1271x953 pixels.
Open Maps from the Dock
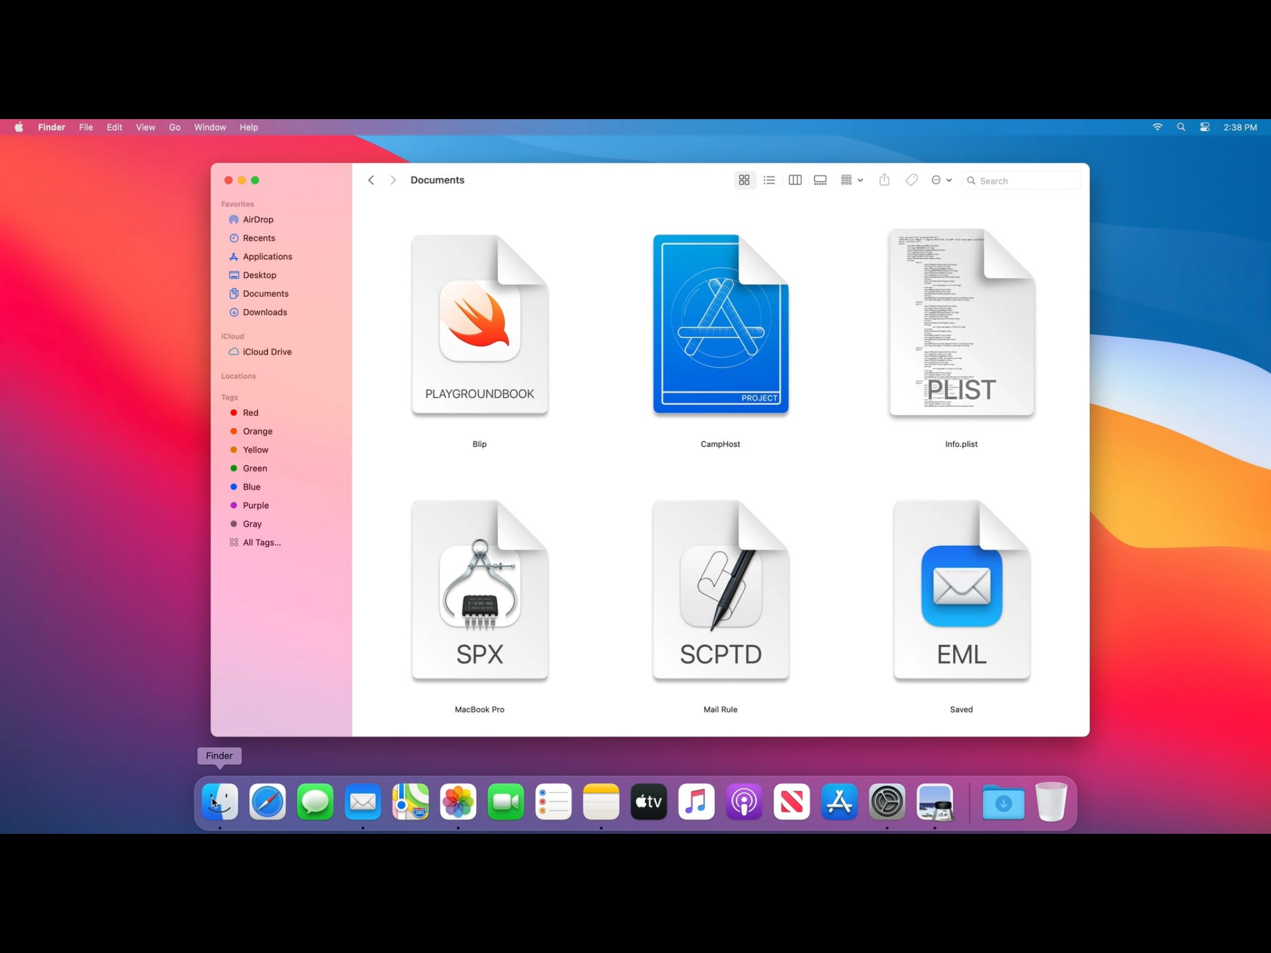click(410, 802)
